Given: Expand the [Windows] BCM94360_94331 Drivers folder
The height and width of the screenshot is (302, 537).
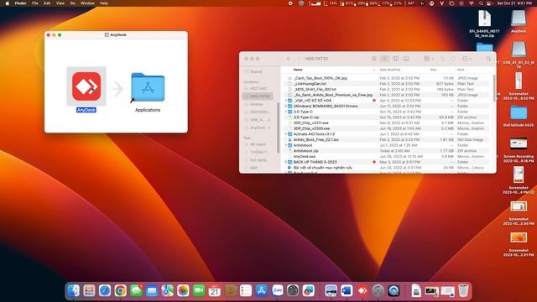Looking at the screenshot, I should coord(286,107).
